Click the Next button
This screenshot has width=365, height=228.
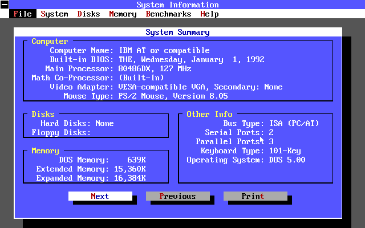coord(100,196)
